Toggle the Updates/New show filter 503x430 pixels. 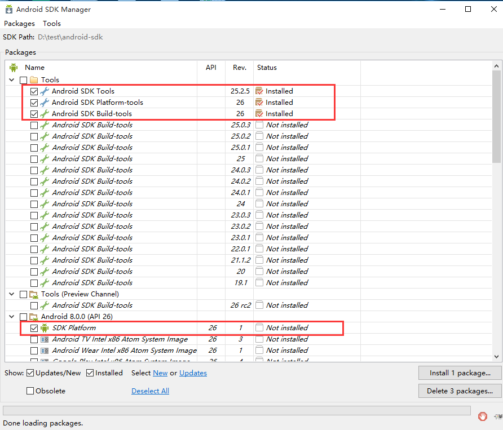[30, 373]
